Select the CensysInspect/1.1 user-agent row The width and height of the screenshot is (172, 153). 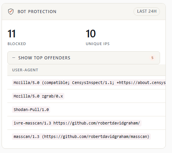click(x=86, y=82)
